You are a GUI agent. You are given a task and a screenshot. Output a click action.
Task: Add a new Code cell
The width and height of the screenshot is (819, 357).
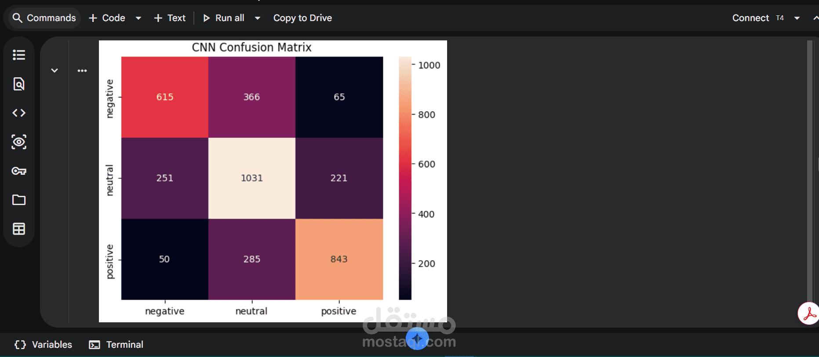click(x=107, y=18)
